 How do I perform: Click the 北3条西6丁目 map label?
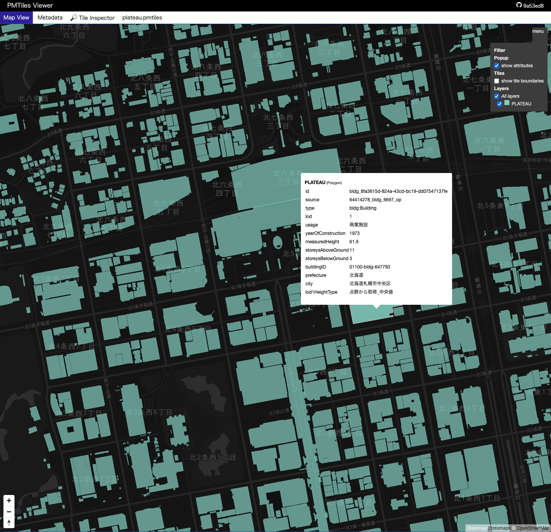tap(149, 412)
